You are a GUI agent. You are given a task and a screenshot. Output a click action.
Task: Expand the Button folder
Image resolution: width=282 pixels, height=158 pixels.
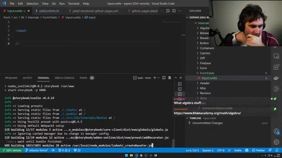click(x=204, y=43)
